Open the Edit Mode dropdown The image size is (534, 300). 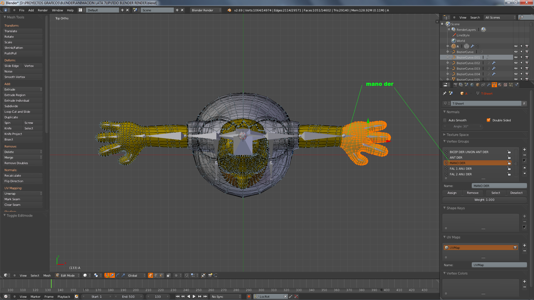[x=68, y=275]
